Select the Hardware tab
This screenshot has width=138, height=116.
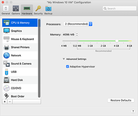(x=27, y=10)
